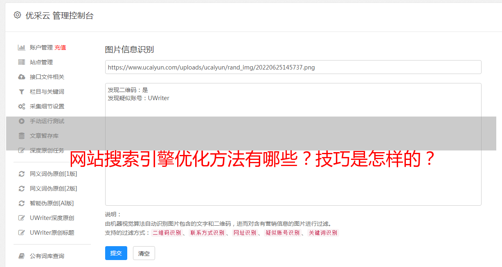Select 同义词伪原创[1版] in sidebar
The image size is (502, 267).
click(x=54, y=174)
